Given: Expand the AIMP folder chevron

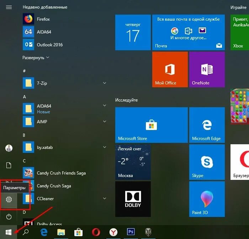Looking at the screenshot, I should click(x=105, y=121).
